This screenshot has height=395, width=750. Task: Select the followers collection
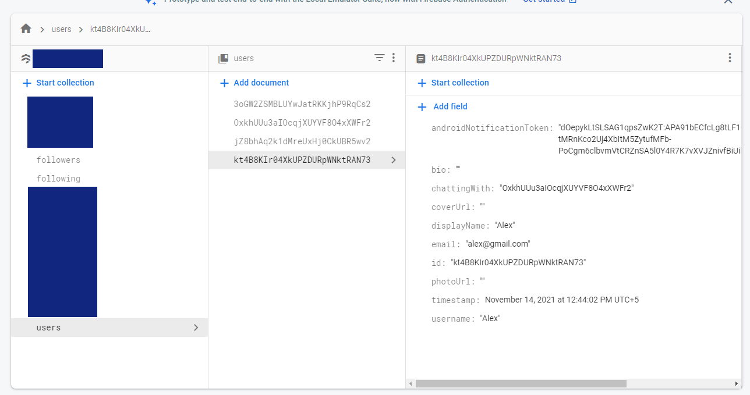[x=58, y=160]
